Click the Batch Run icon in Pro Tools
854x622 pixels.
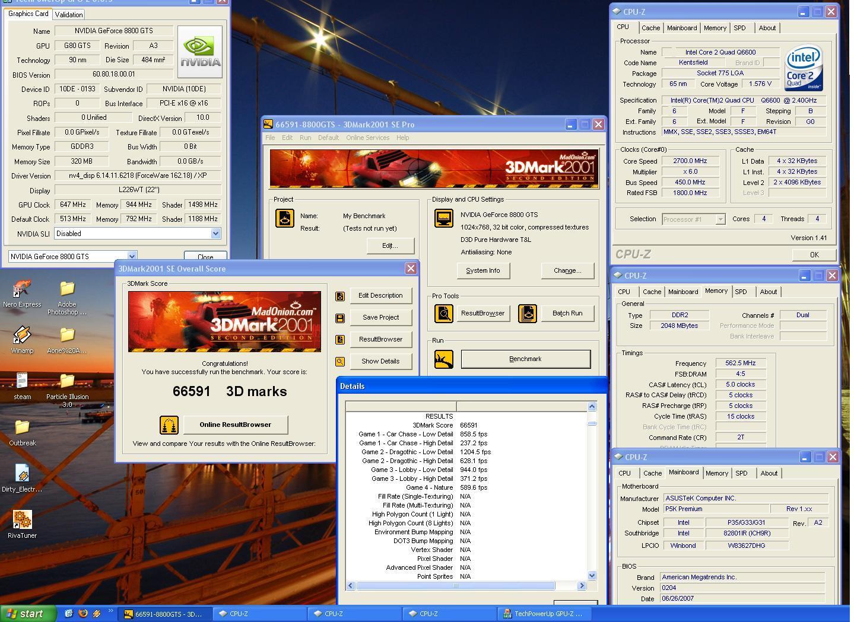point(528,313)
